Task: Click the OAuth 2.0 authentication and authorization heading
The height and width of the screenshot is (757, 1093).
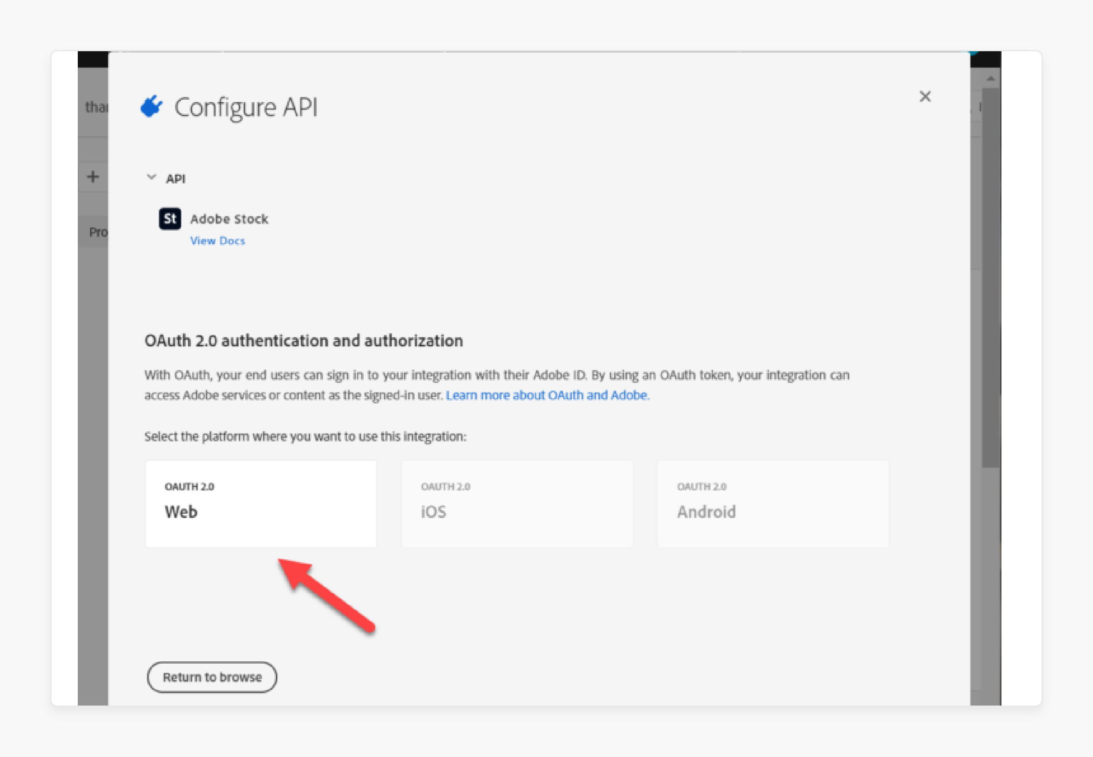Action: click(x=304, y=341)
